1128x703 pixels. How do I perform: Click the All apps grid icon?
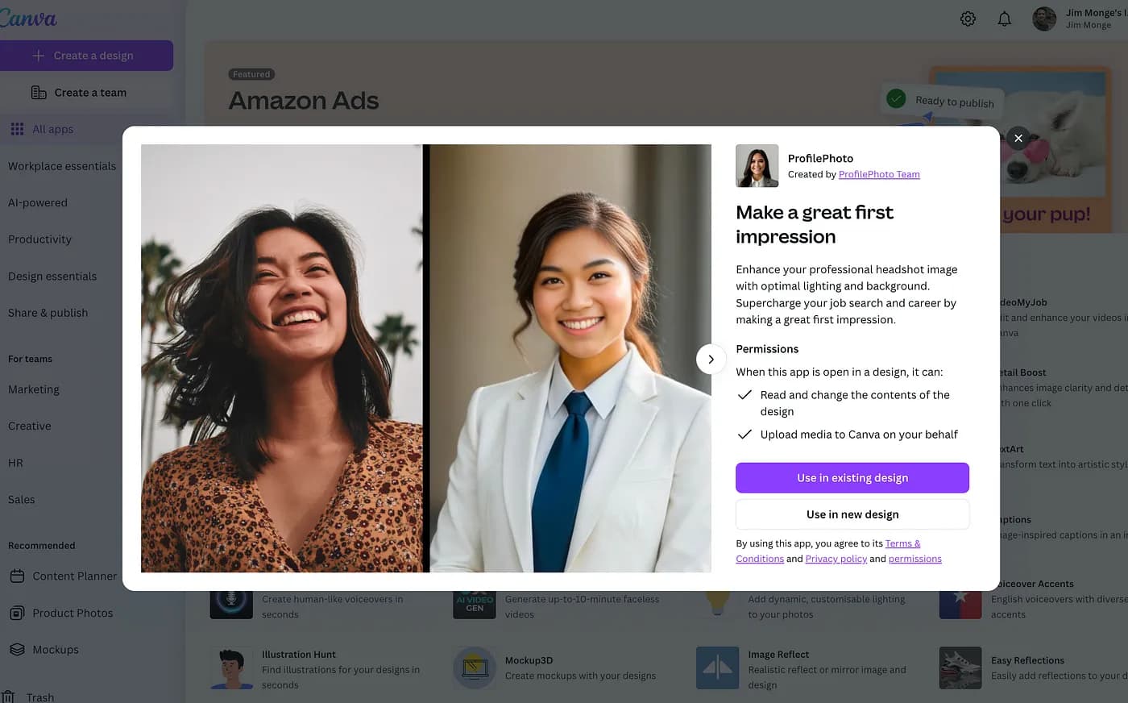coord(17,129)
